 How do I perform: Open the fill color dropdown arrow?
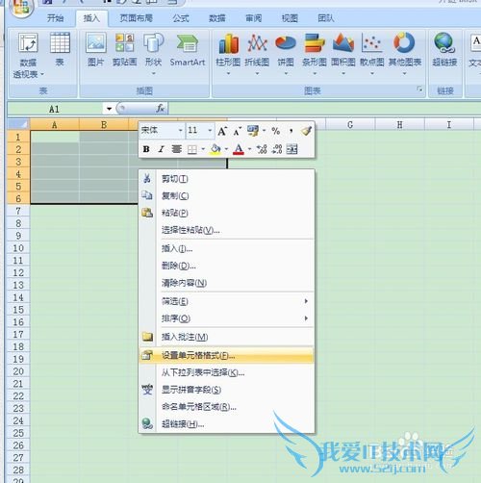pyautogui.click(x=226, y=149)
